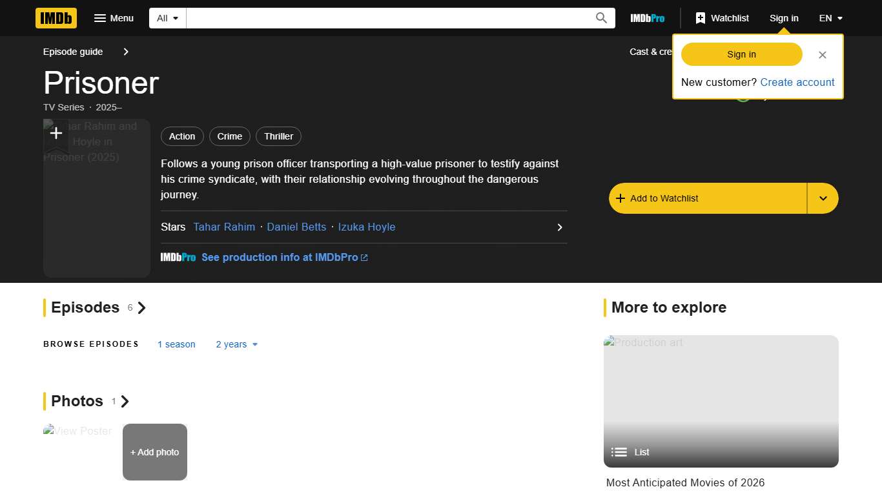Expand the All search category dropdown
The height and width of the screenshot is (496, 882).
point(168,18)
